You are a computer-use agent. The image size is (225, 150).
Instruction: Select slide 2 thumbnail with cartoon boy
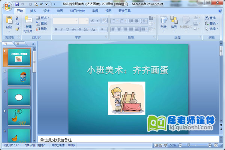pos(19,77)
